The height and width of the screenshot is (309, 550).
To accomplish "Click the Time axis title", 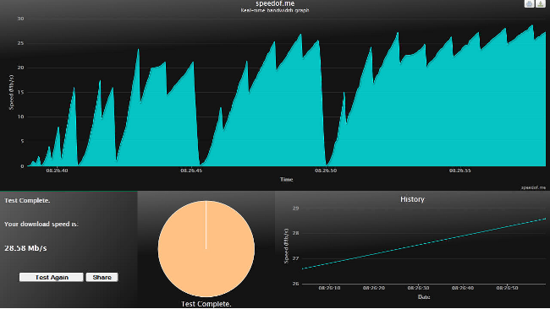I will click(x=287, y=179).
